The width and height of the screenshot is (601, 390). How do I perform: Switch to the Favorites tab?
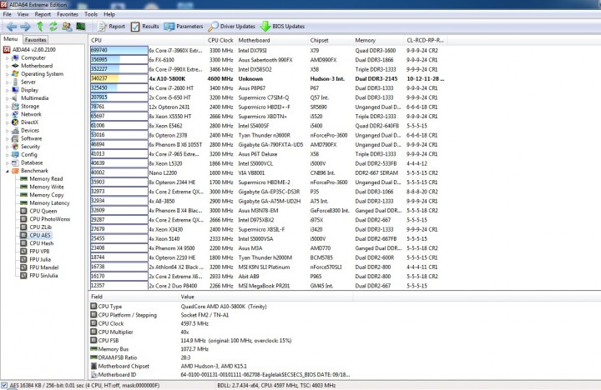pyautogui.click(x=36, y=39)
